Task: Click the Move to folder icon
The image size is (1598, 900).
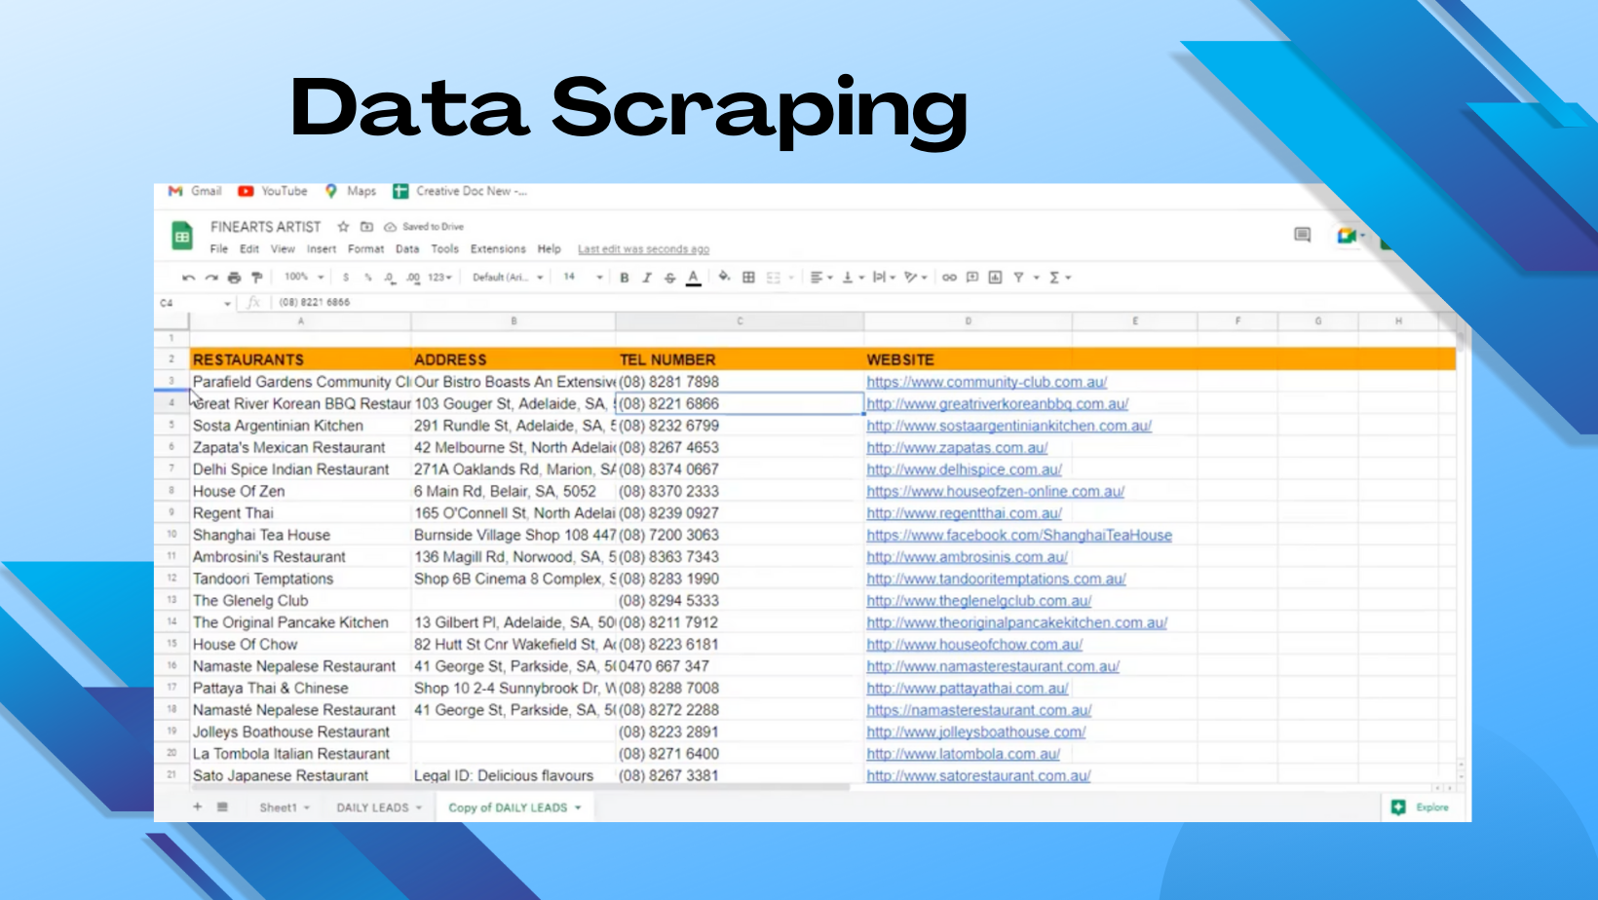Action: pos(367,227)
